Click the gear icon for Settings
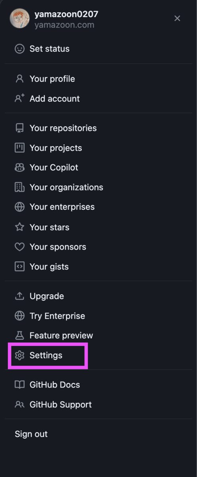 coord(19,355)
